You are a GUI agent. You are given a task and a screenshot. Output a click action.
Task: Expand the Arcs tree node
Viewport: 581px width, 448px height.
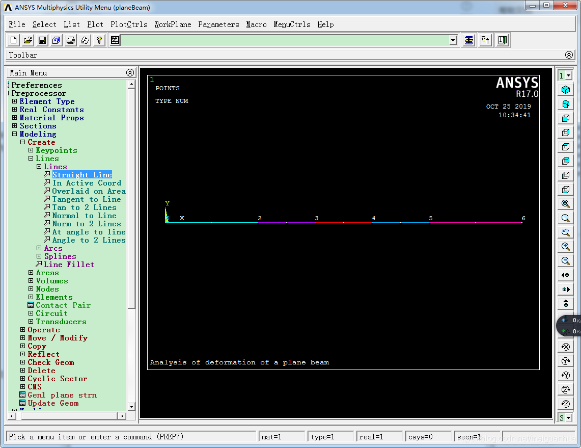[x=39, y=248]
